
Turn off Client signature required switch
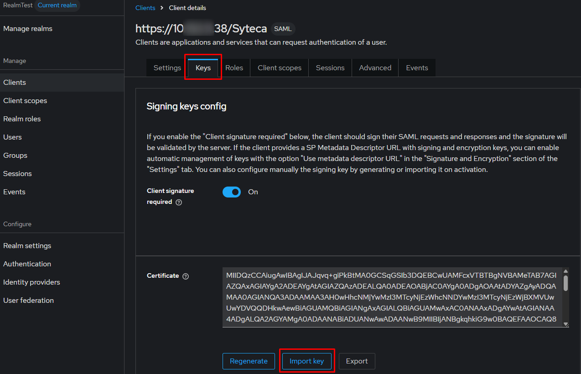click(232, 192)
